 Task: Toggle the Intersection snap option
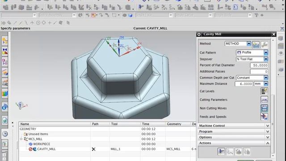click(x=32, y=23)
